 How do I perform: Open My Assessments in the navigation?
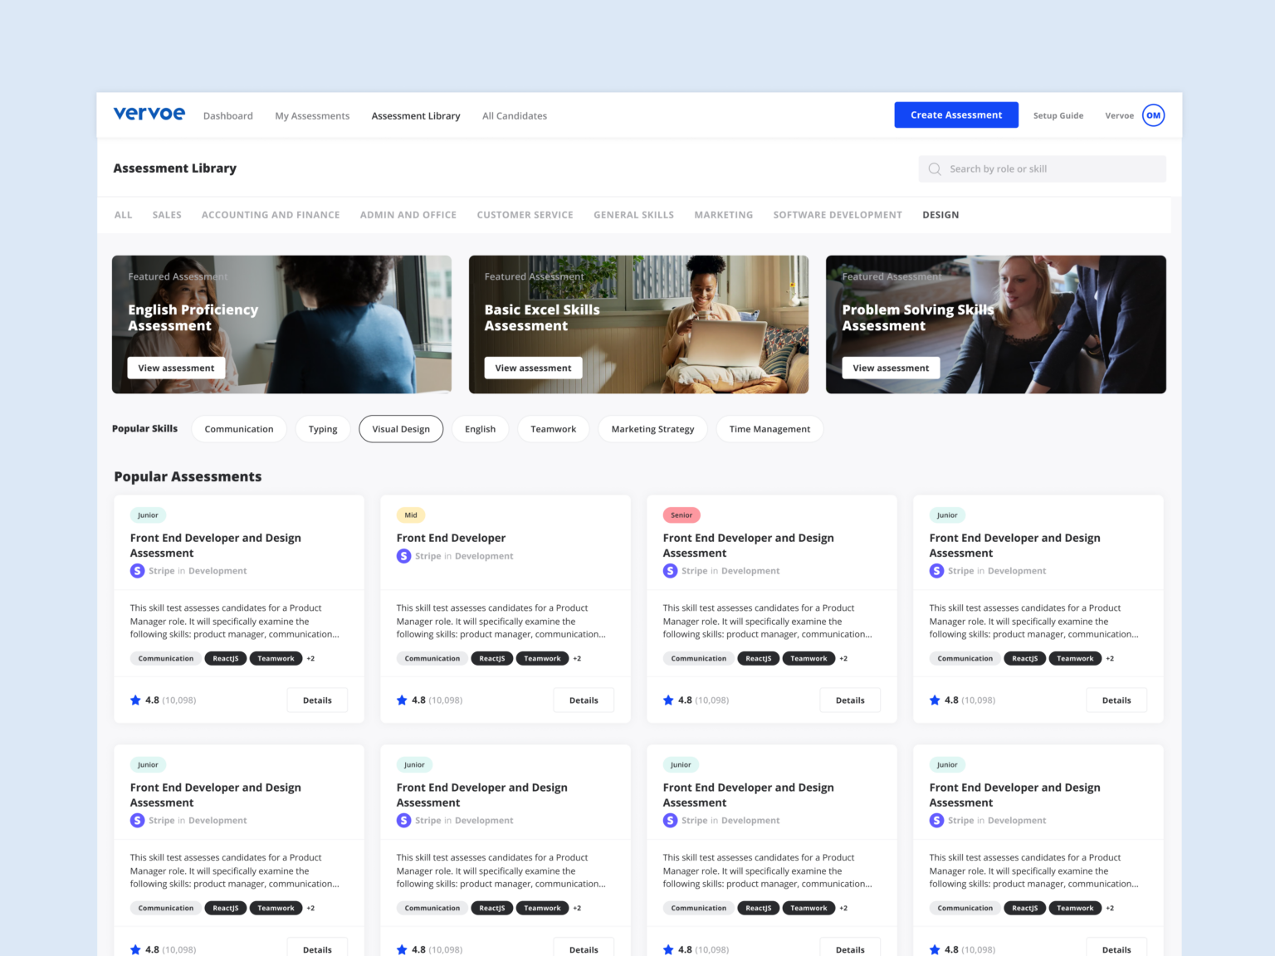point(312,116)
